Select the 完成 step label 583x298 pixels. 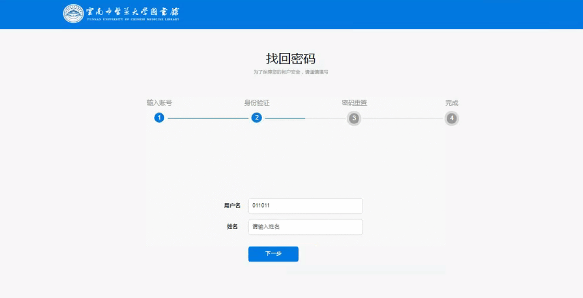coord(452,103)
